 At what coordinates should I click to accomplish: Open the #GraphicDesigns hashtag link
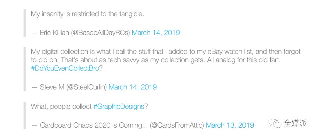(119, 106)
